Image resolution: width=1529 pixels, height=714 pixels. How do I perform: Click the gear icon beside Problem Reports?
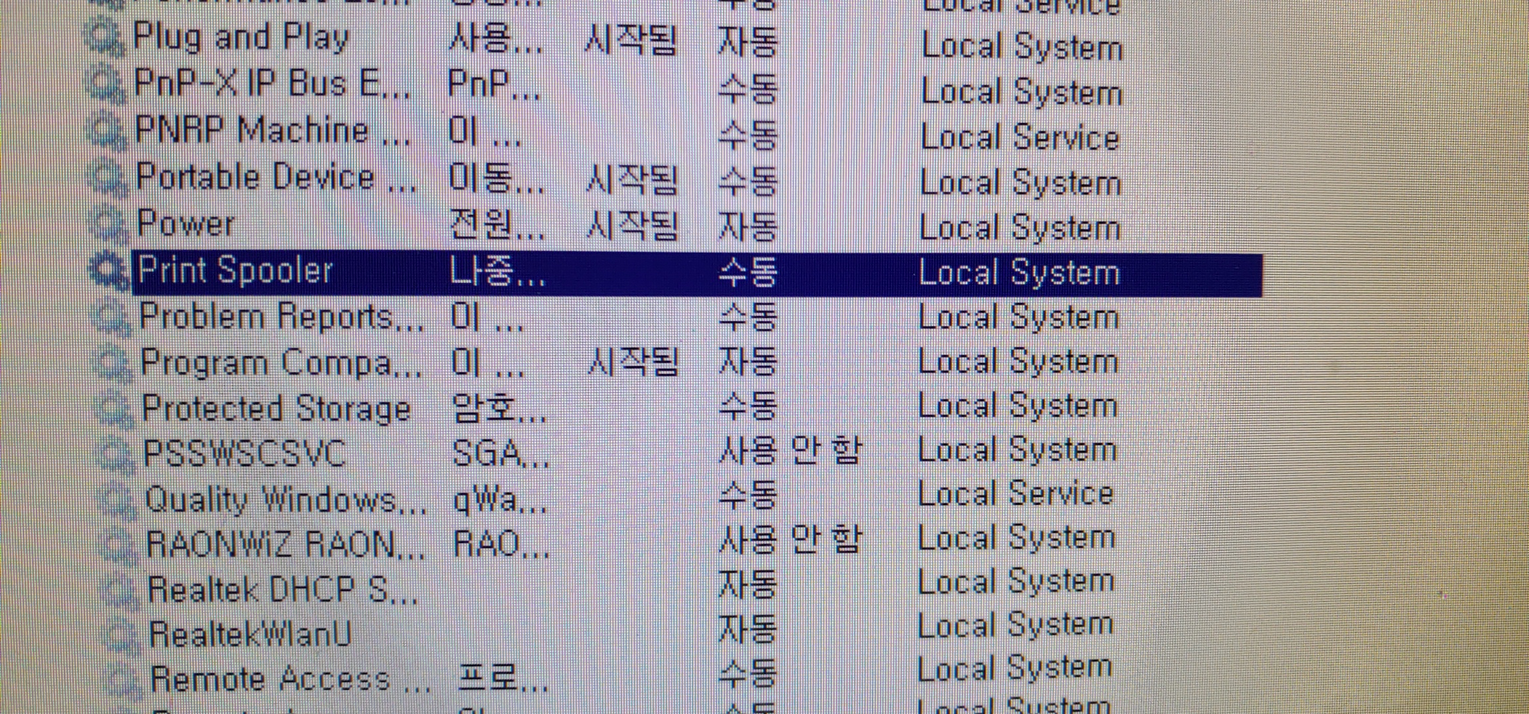[x=112, y=317]
